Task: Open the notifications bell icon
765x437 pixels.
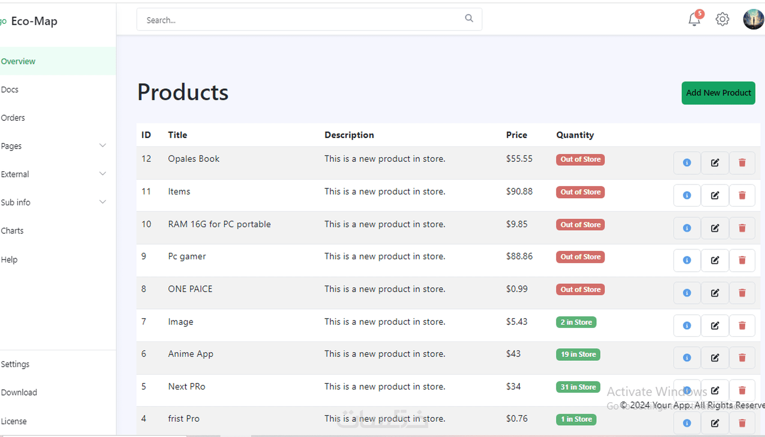Action: (x=694, y=19)
